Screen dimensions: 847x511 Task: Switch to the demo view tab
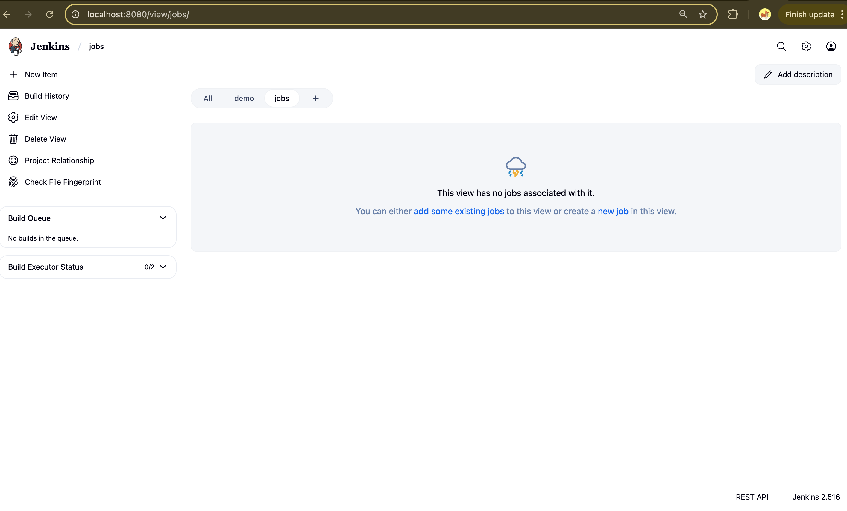tap(244, 98)
